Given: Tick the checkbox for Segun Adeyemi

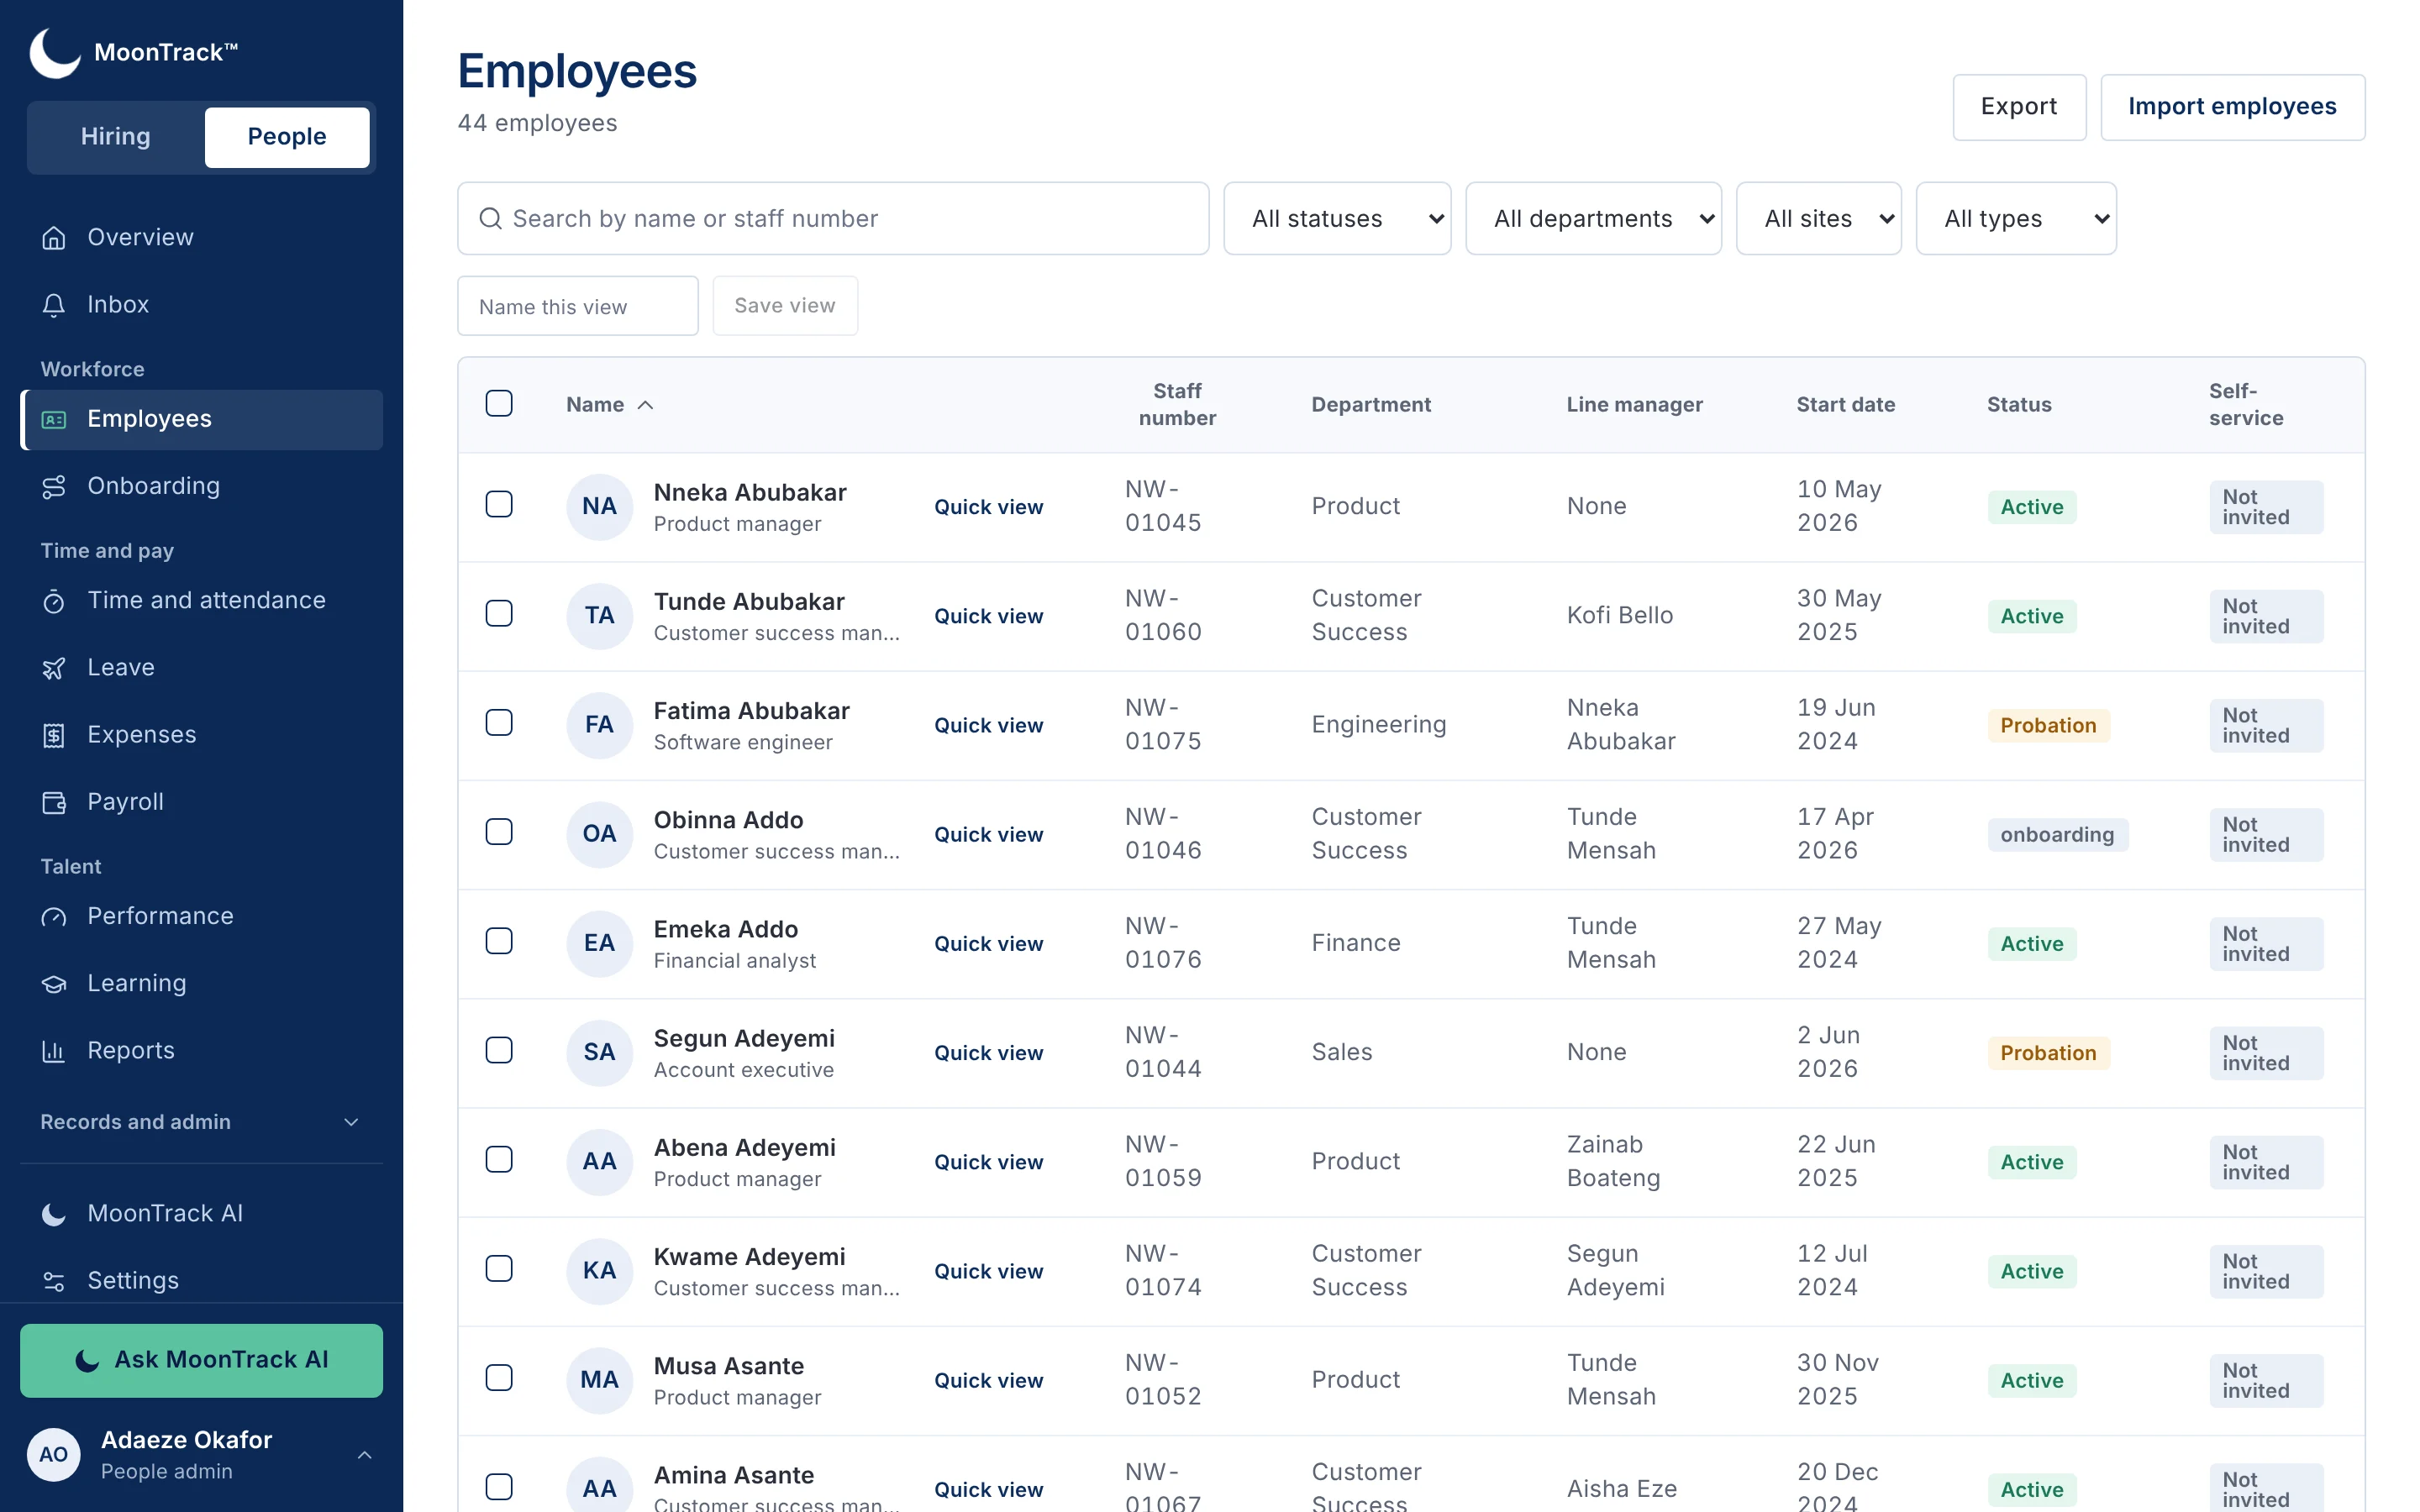Looking at the screenshot, I should [499, 1050].
